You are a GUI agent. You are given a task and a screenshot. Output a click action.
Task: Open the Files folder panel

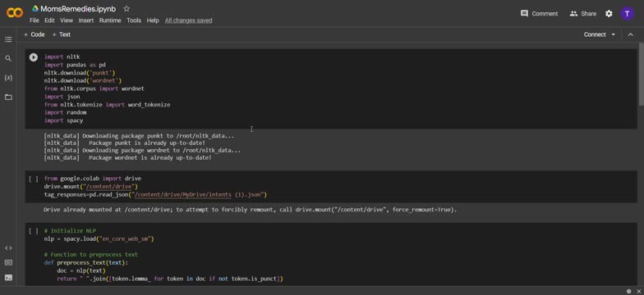(8, 97)
